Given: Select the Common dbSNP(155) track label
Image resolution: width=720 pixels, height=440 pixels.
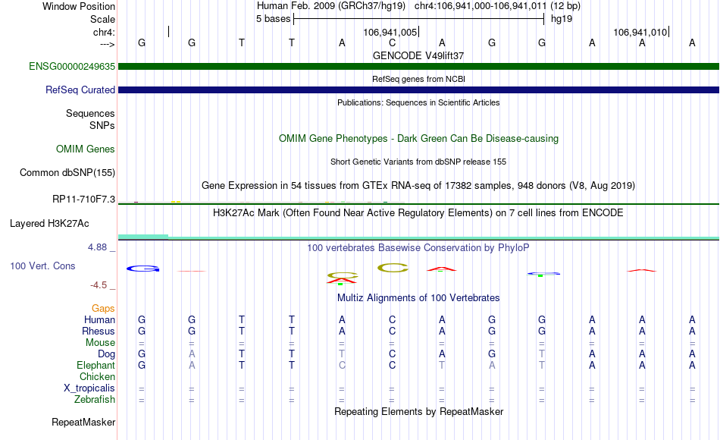Looking at the screenshot, I should (x=67, y=172).
